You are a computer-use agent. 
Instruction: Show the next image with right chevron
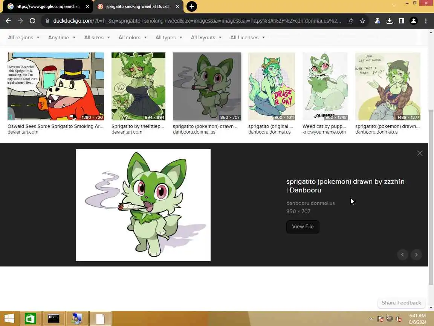[x=416, y=255]
